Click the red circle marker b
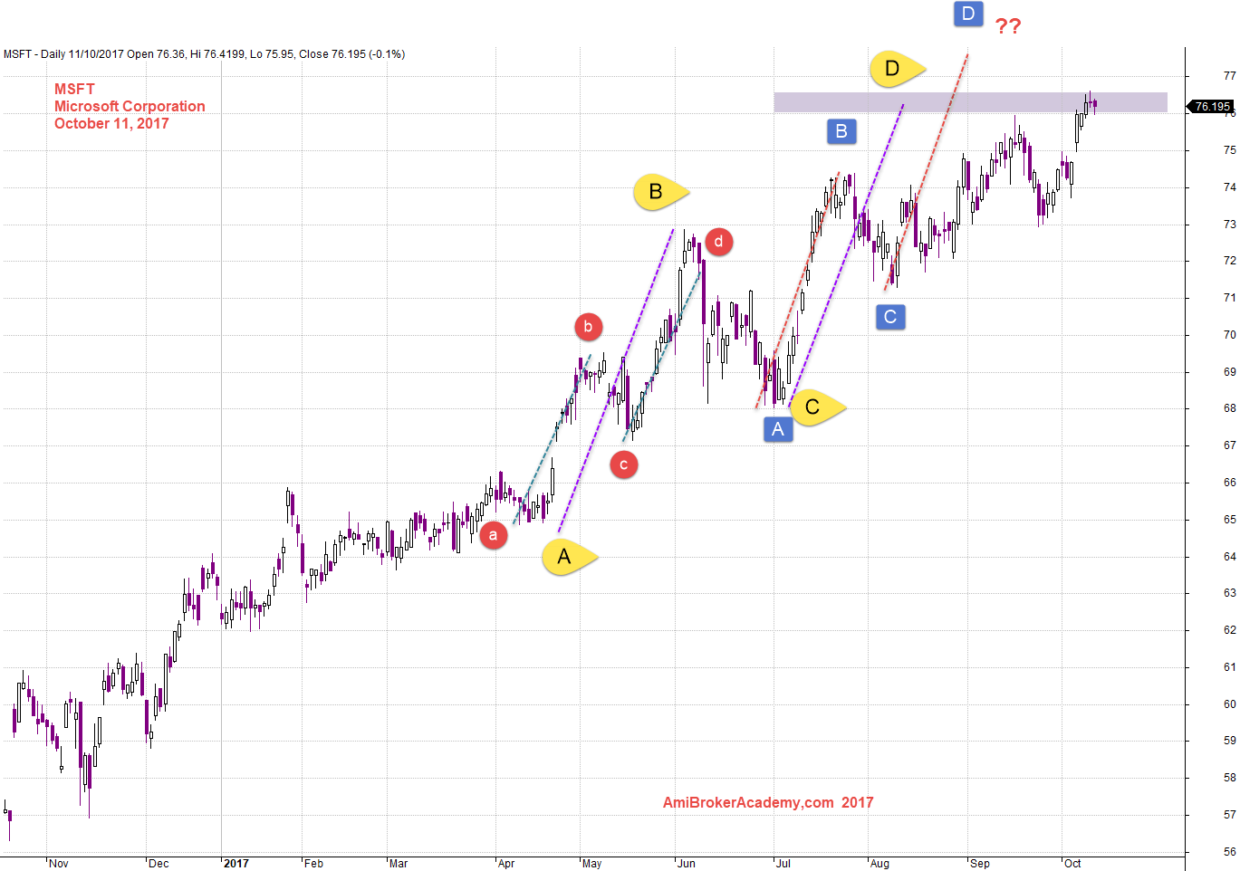The image size is (1240, 871). (x=588, y=327)
